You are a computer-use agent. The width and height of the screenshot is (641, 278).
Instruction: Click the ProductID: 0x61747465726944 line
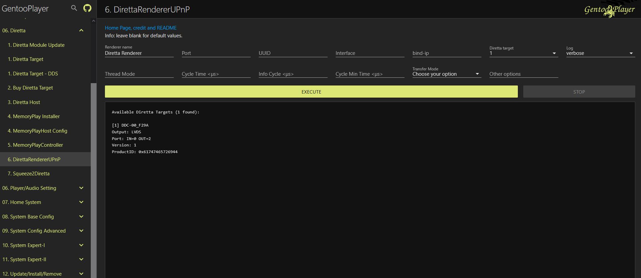pos(145,152)
